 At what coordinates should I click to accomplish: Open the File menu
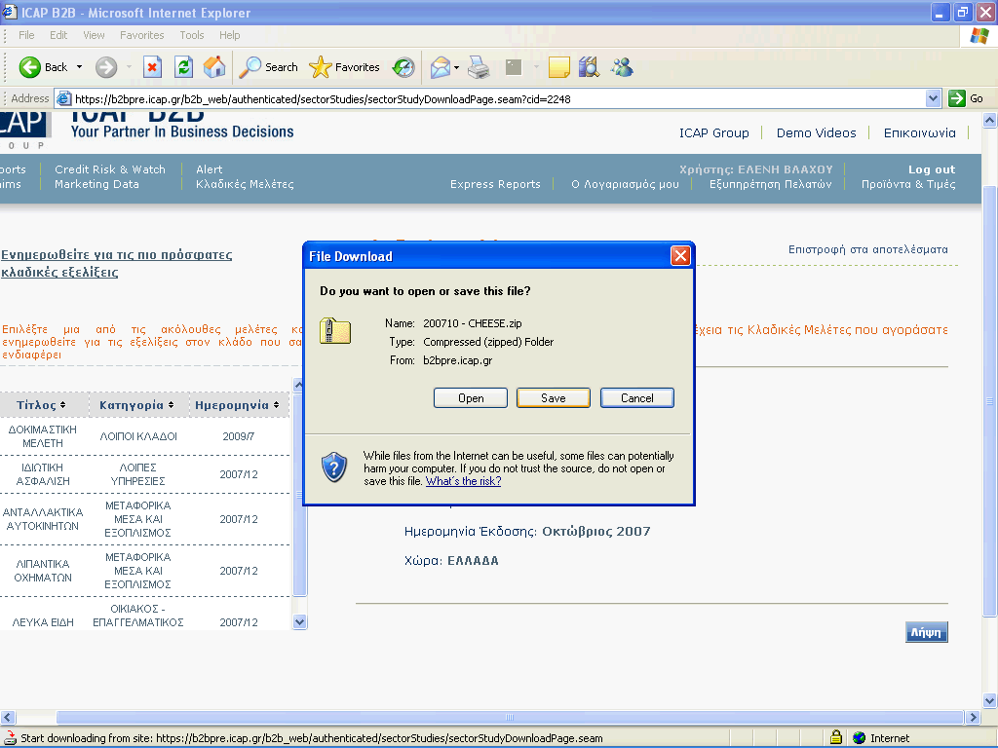pos(26,35)
